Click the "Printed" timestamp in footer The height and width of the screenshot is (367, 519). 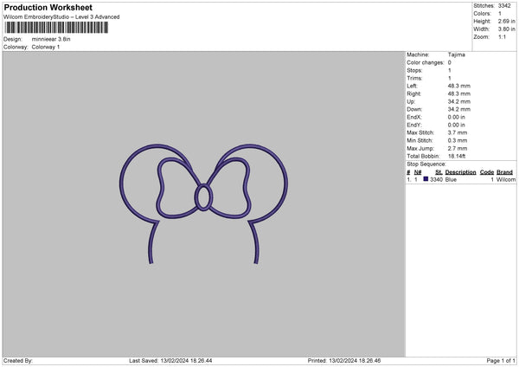click(x=344, y=361)
